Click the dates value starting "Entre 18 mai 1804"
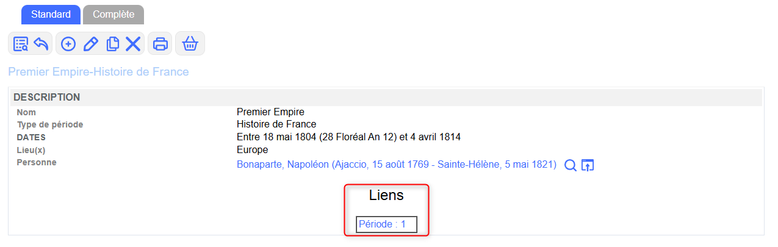 [x=348, y=137]
